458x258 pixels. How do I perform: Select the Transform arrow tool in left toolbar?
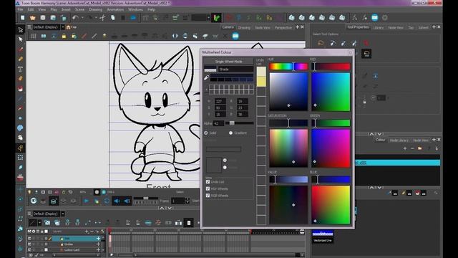coord(20,29)
